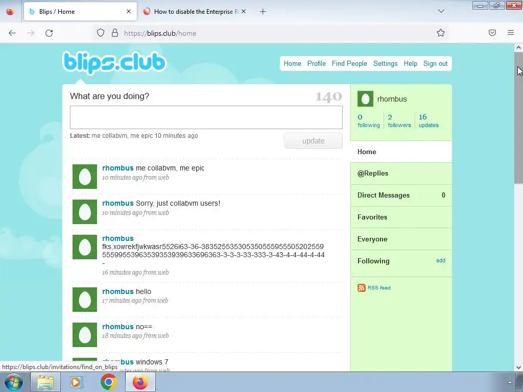Screen dimensions: 523x392
Task: Open the Everyone timeline
Action: 401,239
